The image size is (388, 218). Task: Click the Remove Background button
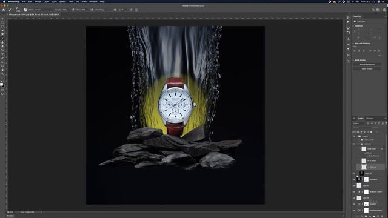tap(367, 65)
